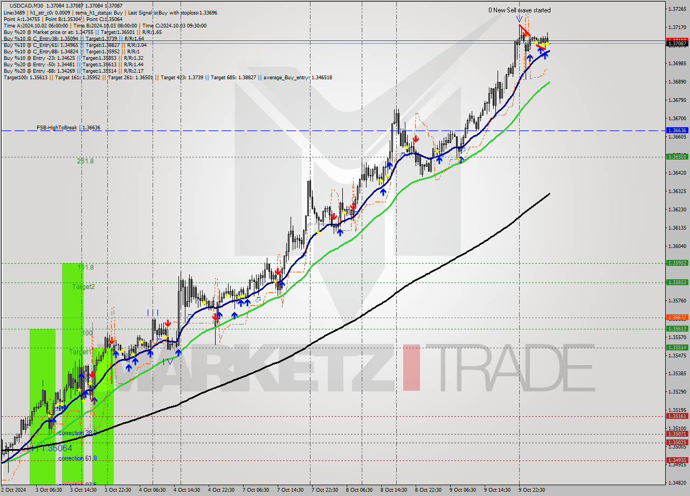This screenshot has width=690, height=496.
Task: Click the '7 Oct 22:30' time axis label
Action: [324, 490]
